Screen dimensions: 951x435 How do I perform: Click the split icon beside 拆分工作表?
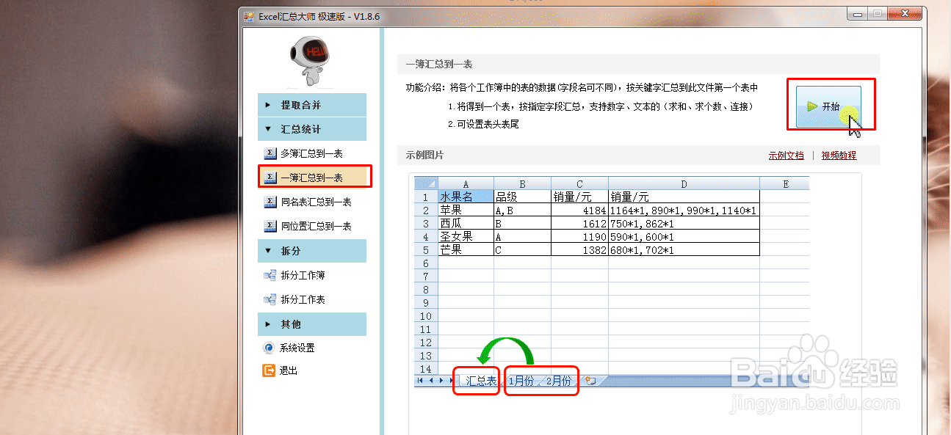[270, 299]
